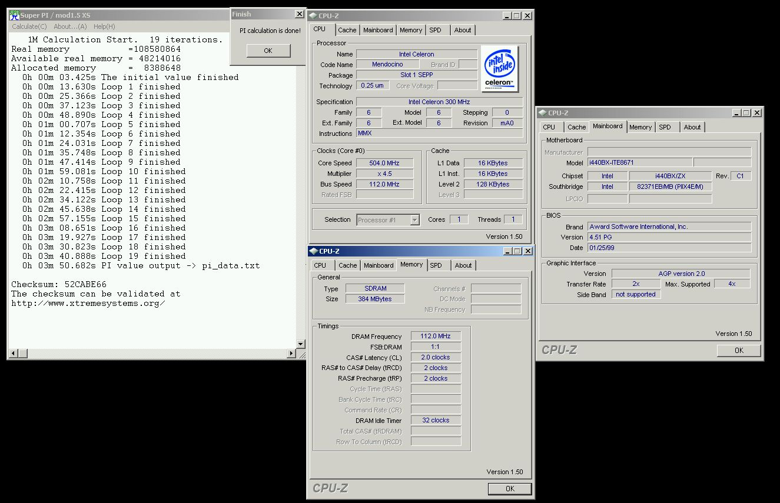Minimize the top CPU-Z window
Image resolution: width=780 pixels, height=503 pixels.
pos(506,16)
